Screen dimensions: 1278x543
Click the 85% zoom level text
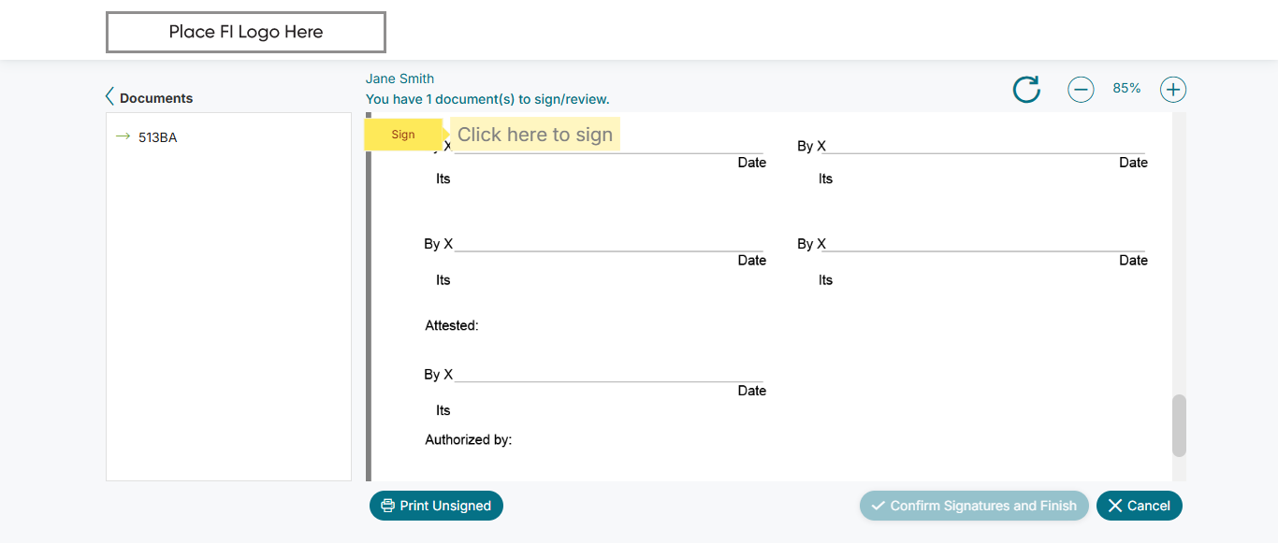click(x=1126, y=89)
